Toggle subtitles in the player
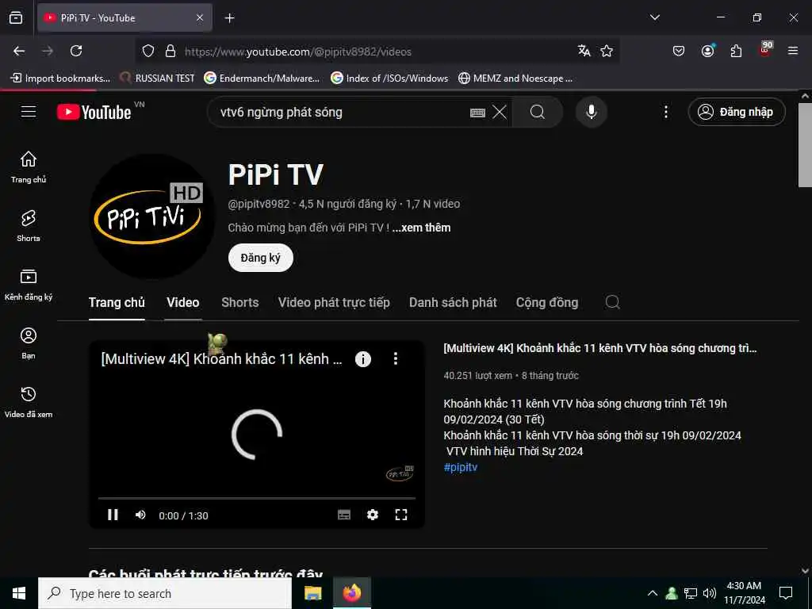The width and height of the screenshot is (812, 609). [344, 515]
